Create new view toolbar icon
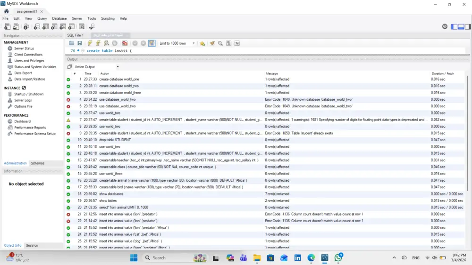Image resolution: width=472 pixels, height=265 pixels. 54,27
